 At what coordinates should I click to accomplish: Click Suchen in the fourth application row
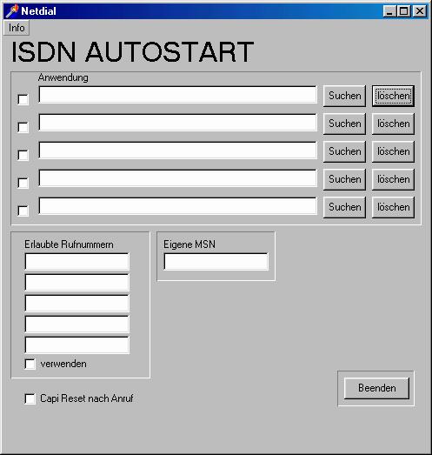click(344, 179)
